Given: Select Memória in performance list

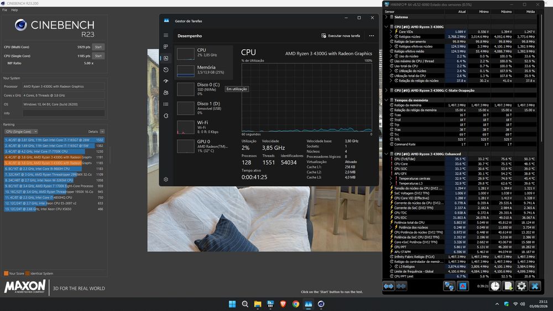Looking at the screenshot, I should (204, 70).
